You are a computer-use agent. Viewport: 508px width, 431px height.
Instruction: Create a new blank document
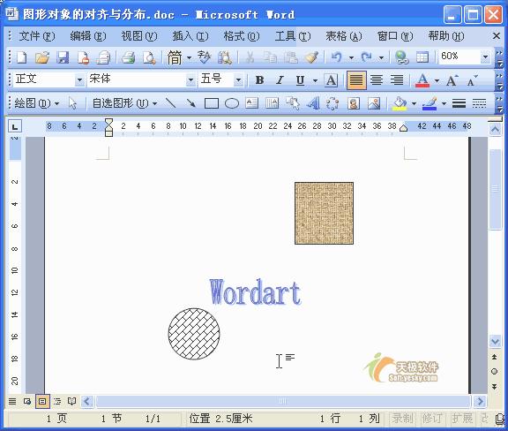coord(21,57)
